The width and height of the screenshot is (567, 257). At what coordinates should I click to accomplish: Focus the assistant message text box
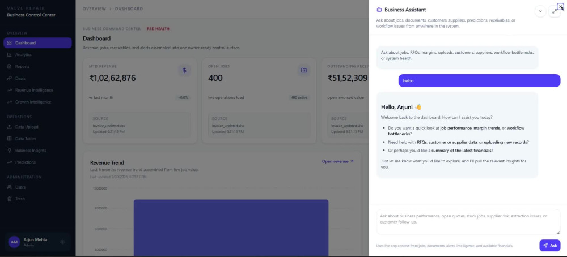(468, 222)
